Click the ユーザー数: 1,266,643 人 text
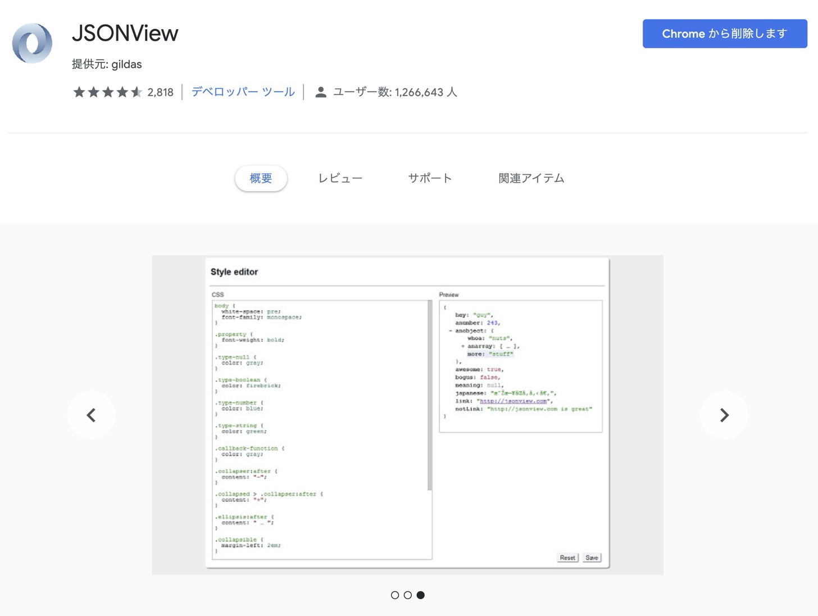 click(x=395, y=92)
